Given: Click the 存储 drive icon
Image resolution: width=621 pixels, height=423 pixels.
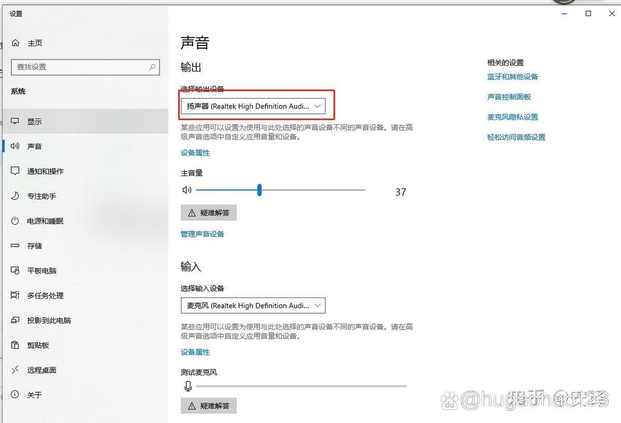Looking at the screenshot, I should 15,245.
